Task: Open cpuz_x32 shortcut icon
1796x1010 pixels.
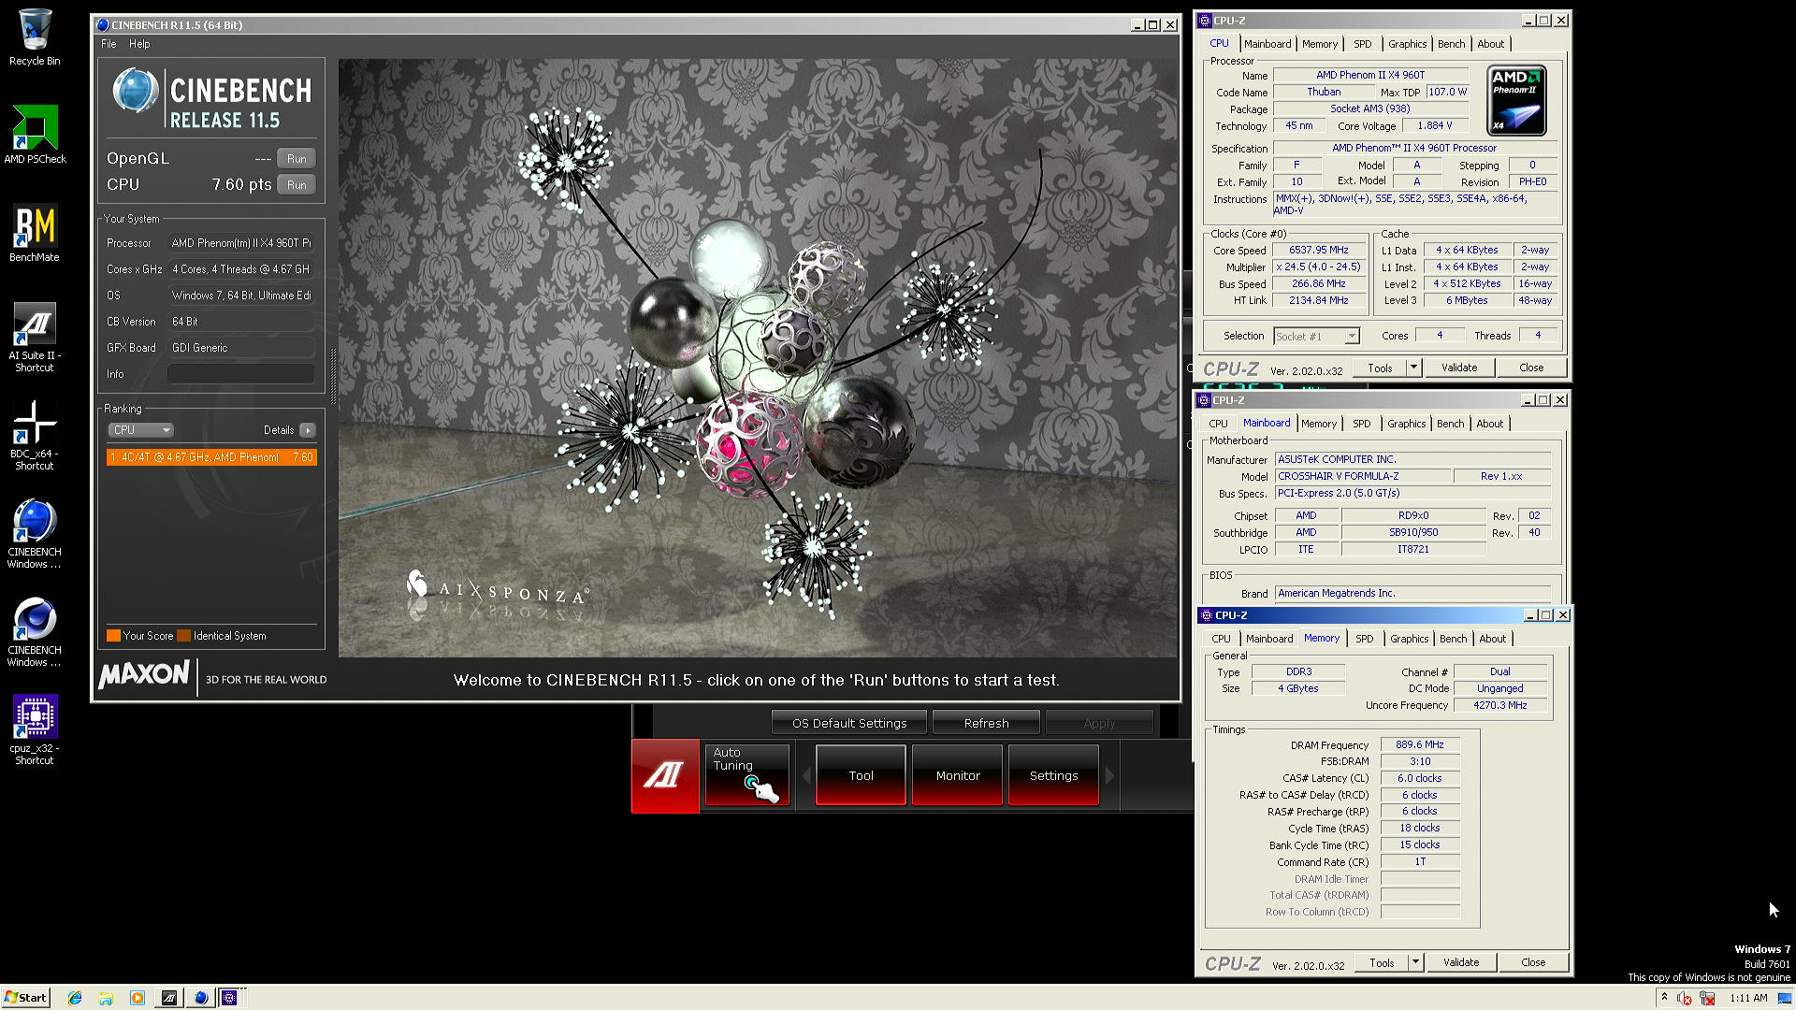Action: (35, 730)
